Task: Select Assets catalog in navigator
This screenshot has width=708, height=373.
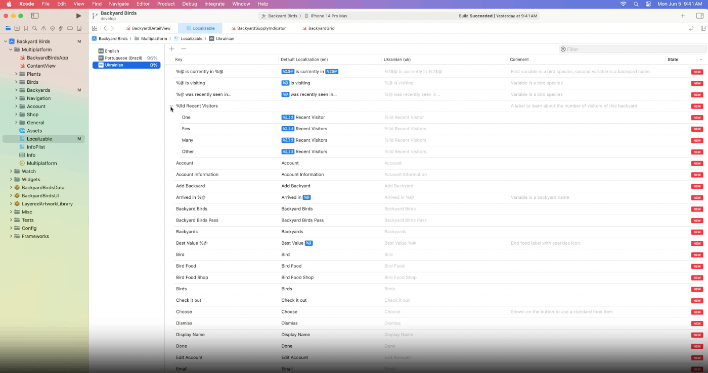Action: tap(34, 131)
